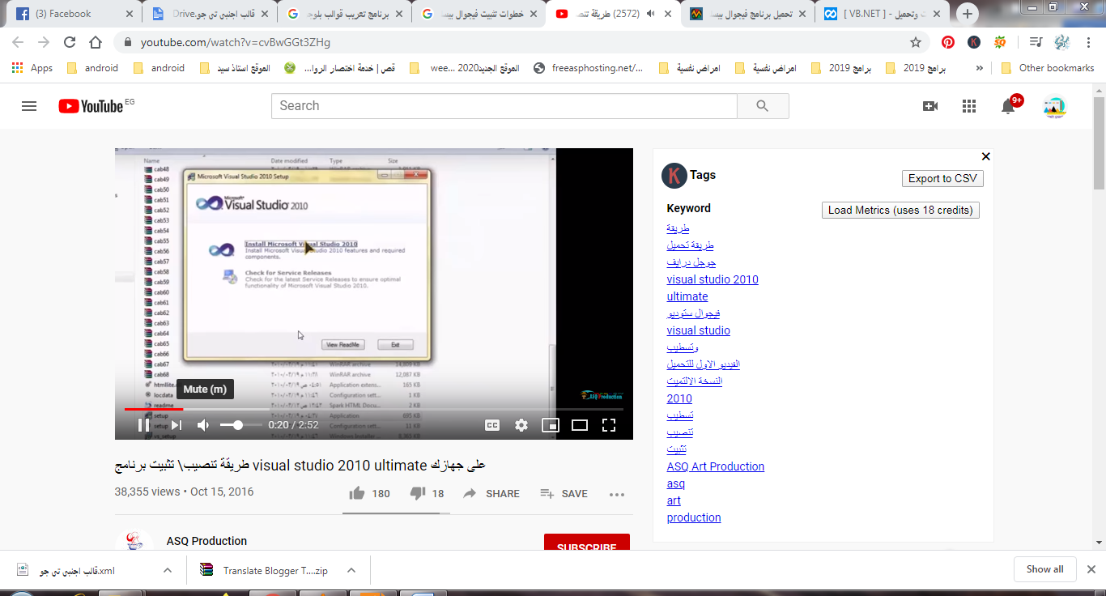Open the '2010' keyword link
The height and width of the screenshot is (596, 1106).
pos(679,398)
